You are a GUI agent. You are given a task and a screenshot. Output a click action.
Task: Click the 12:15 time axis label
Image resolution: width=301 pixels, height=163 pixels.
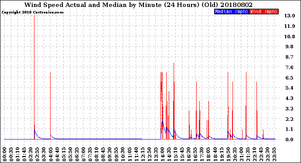pyautogui.click(x=143, y=154)
